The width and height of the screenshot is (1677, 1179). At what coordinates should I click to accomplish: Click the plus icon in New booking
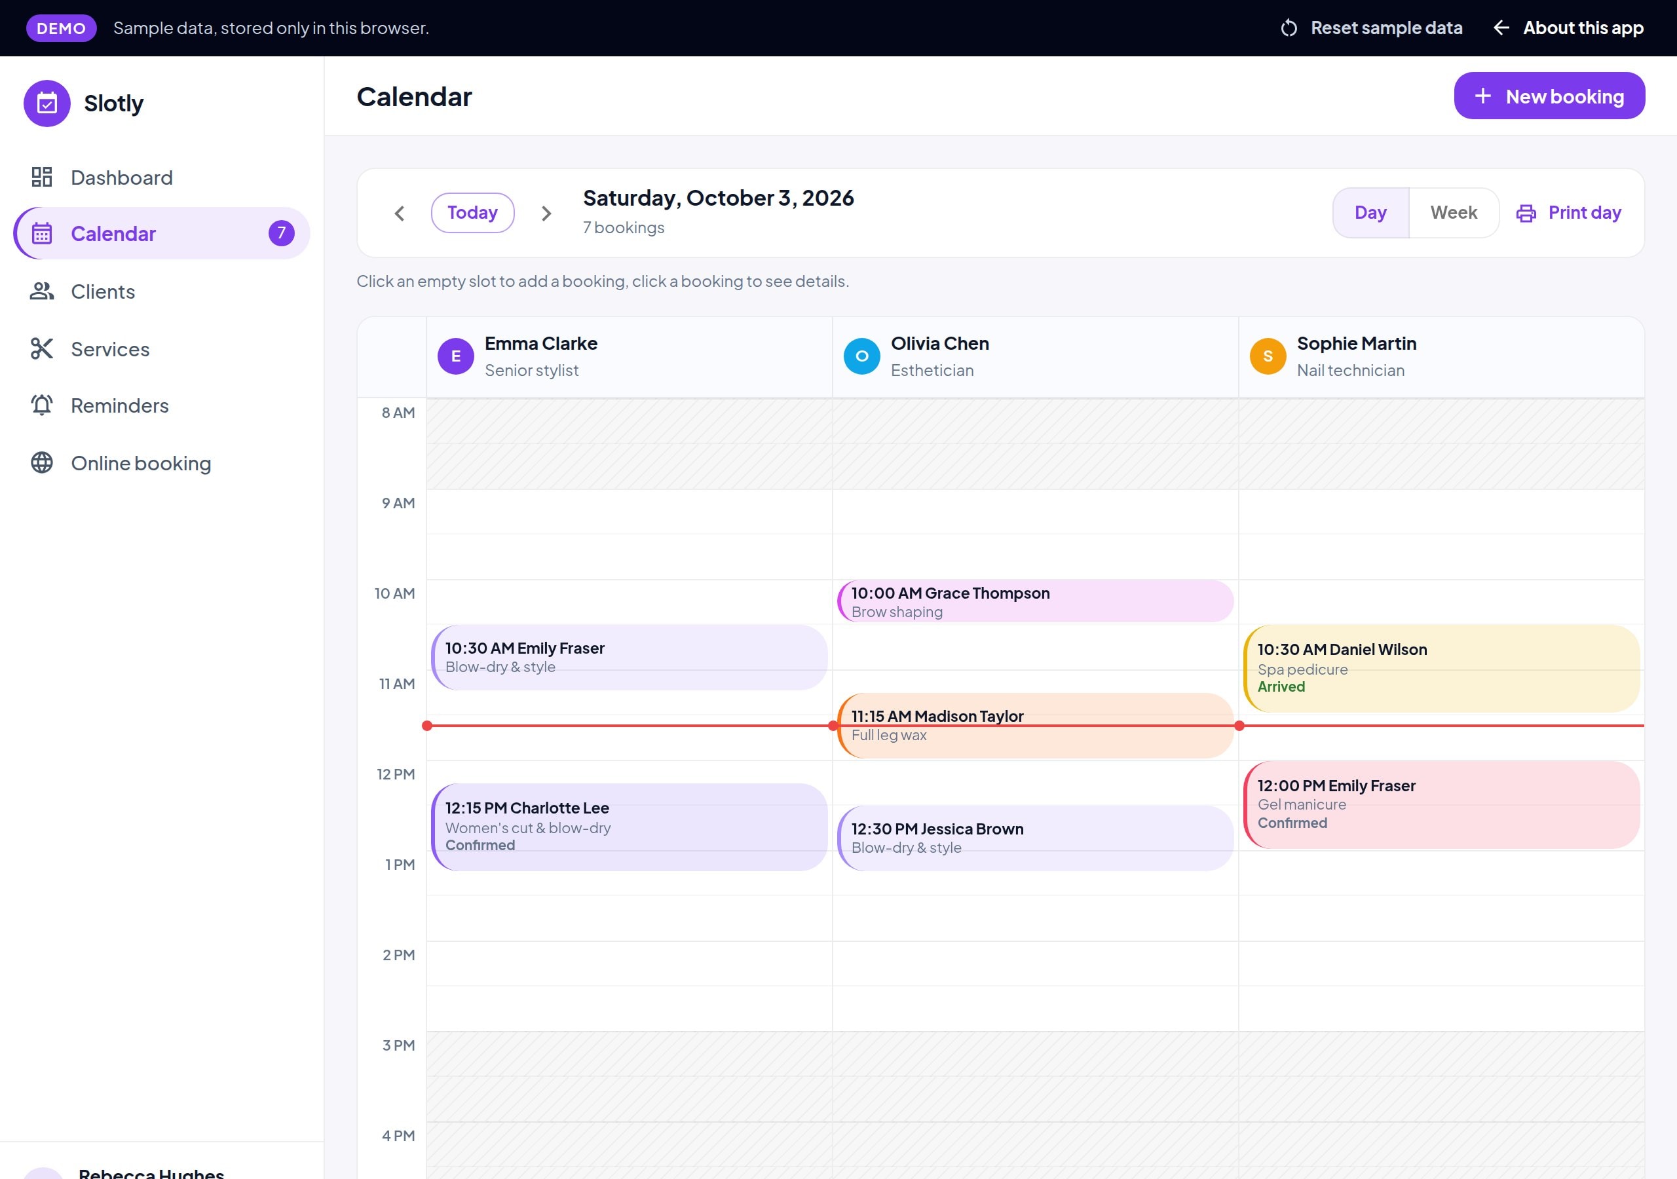tap(1482, 96)
